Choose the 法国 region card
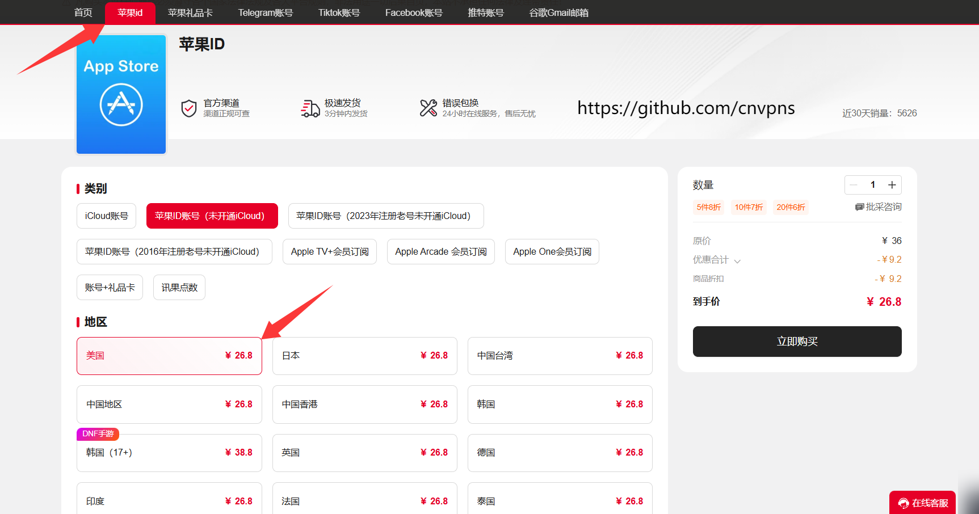The image size is (979, 514). pos(365,499)
